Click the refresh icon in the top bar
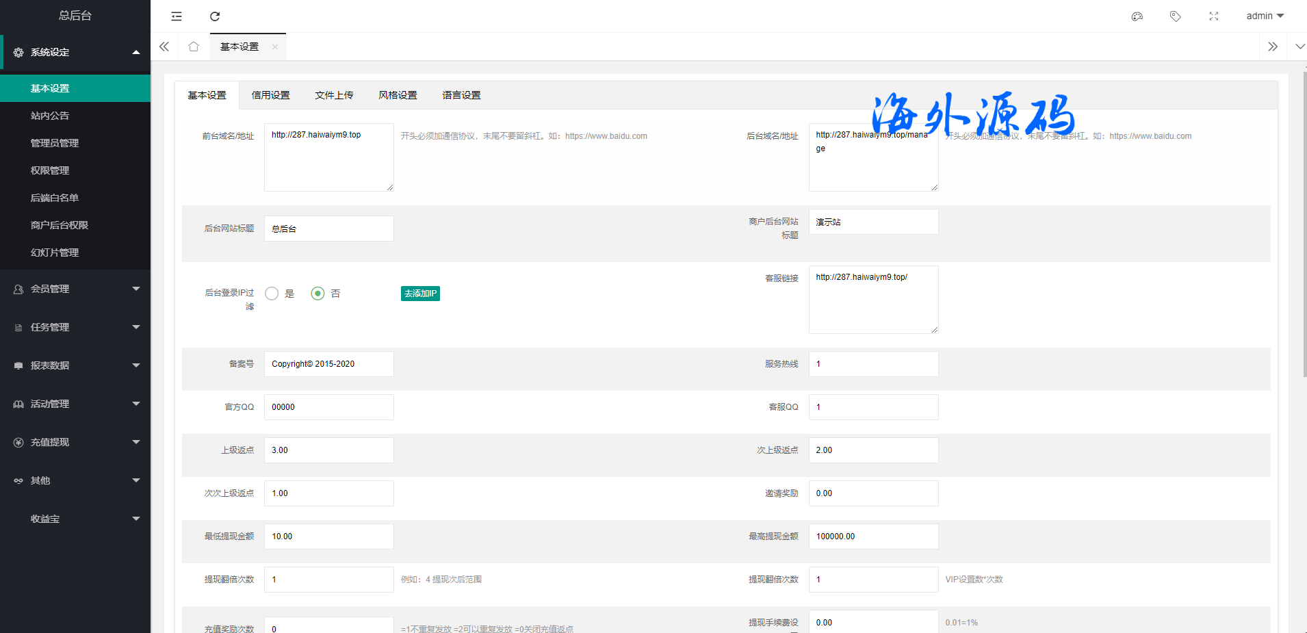Viewport: 1307px width, 633px height. [x=215, y=16]
